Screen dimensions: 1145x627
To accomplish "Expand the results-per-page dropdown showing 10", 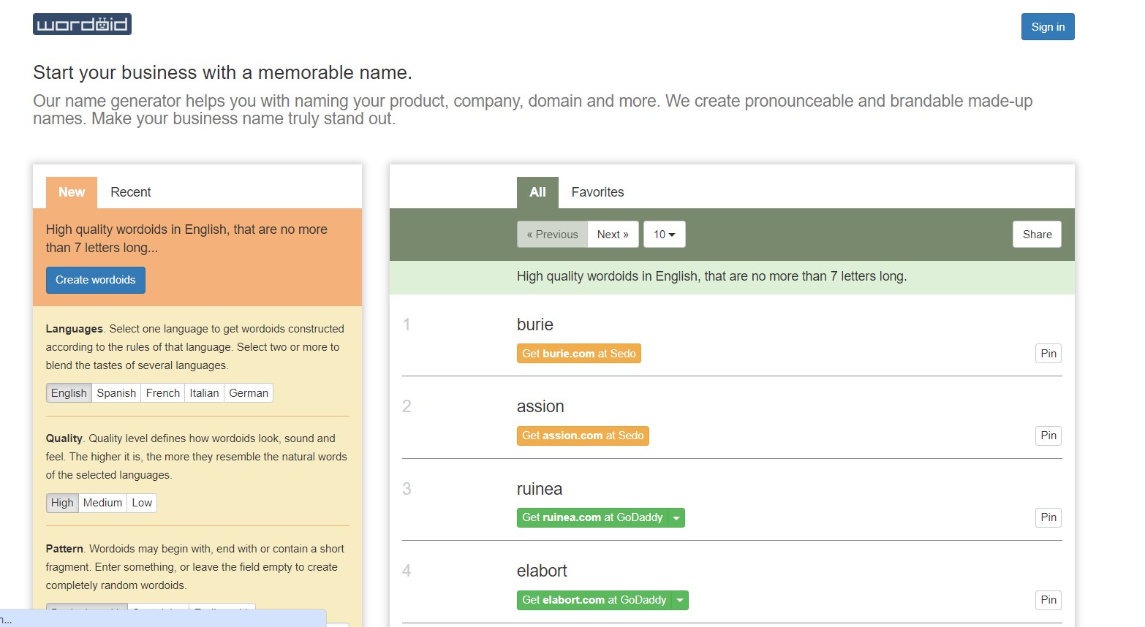I will pos(664,235).
